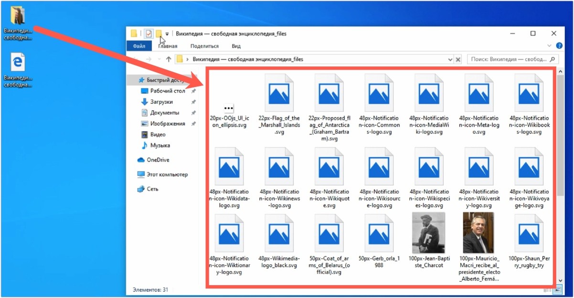The image size is (574, 298).
Task: Click the folder icon in Explorer's title bar
Action: [134, 33]
